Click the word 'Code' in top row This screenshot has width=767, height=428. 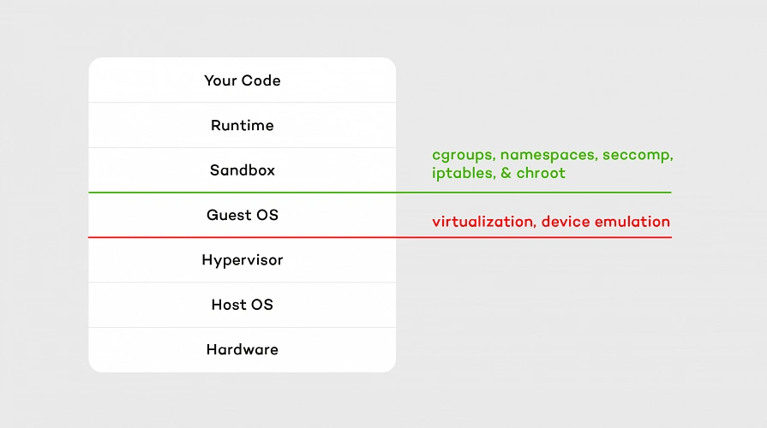coord(261,80)
